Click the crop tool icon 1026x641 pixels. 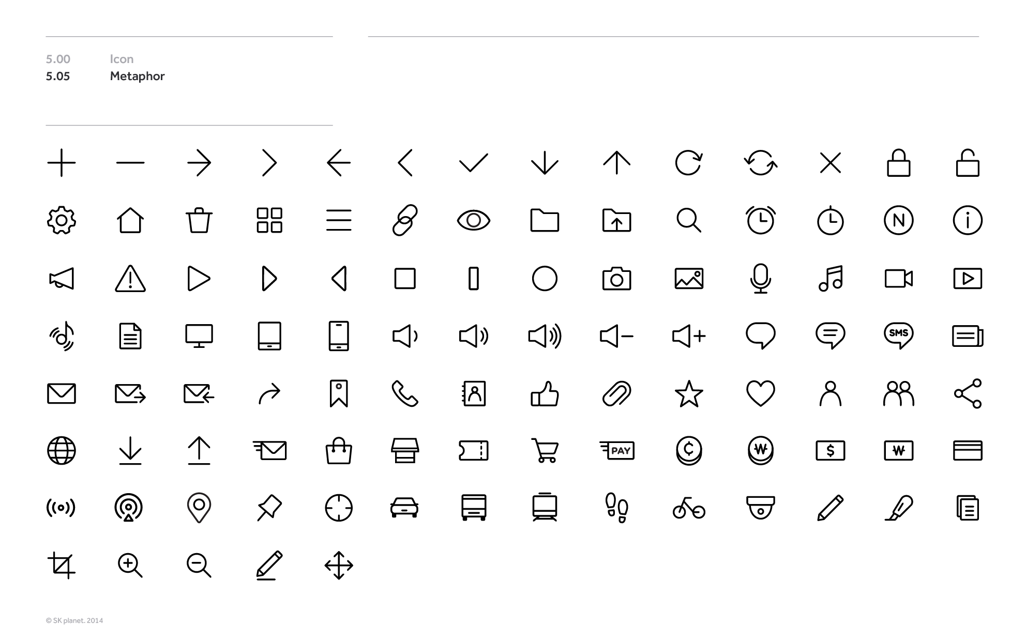coord(62,566)
